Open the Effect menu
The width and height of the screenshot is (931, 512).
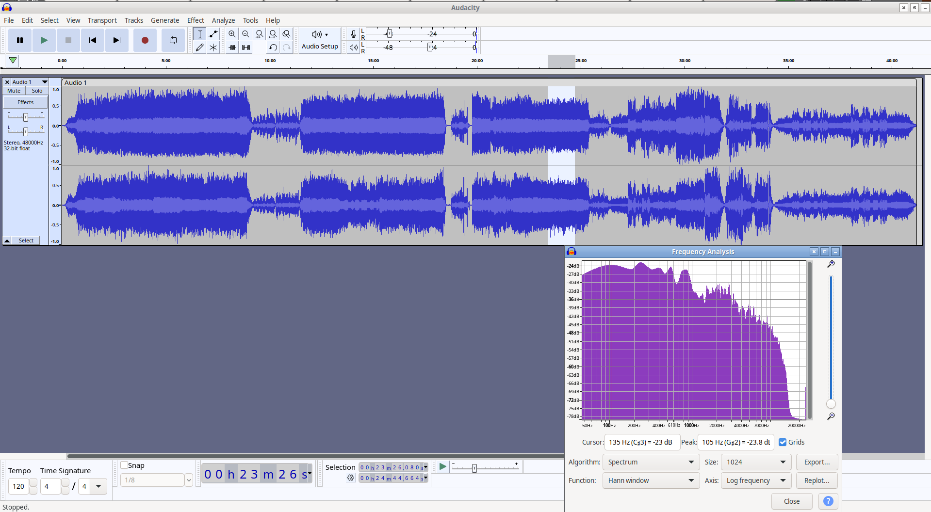[196, 20]
